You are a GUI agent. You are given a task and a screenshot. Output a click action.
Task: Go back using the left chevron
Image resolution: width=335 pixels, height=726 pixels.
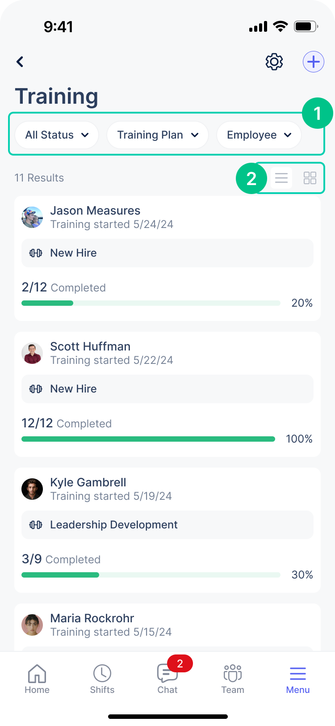[20, 62]
